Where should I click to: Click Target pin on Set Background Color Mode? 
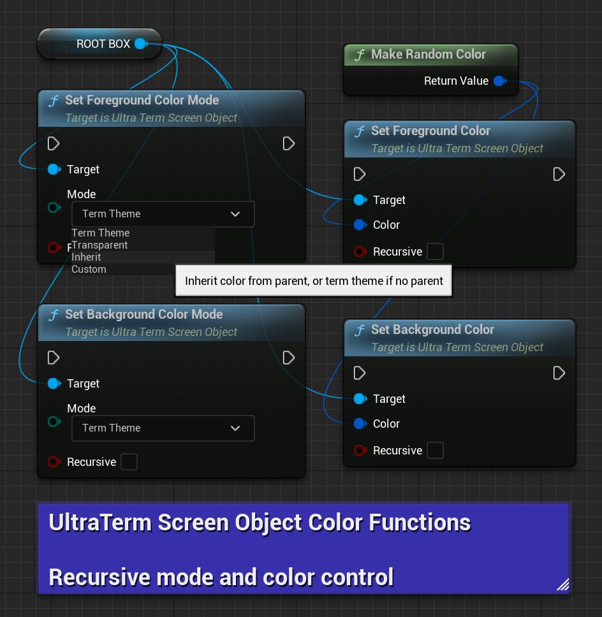point(54,383)
